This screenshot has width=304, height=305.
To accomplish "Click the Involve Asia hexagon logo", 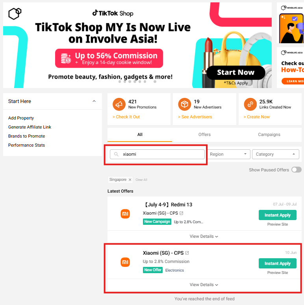I will pos(15,14).
